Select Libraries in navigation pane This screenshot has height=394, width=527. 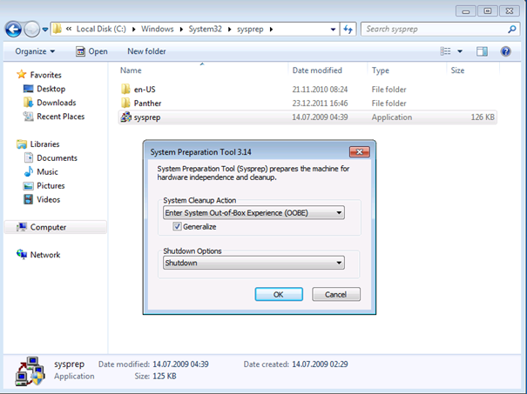44,144
